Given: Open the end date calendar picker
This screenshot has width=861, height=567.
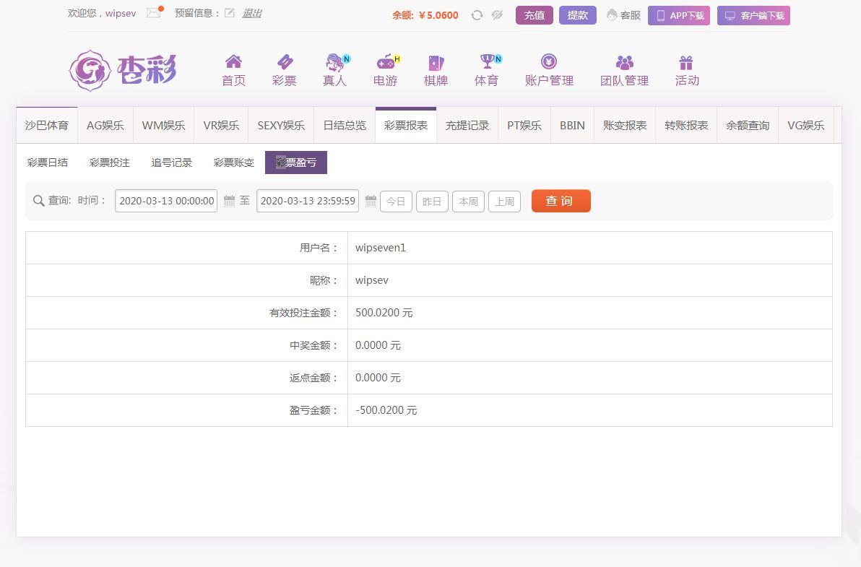Looking at the screenshot, I should 371,201.
